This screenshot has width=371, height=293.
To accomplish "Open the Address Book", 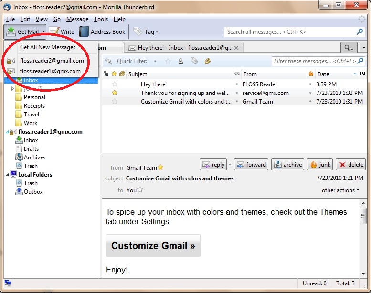I will tap(103, 31).
